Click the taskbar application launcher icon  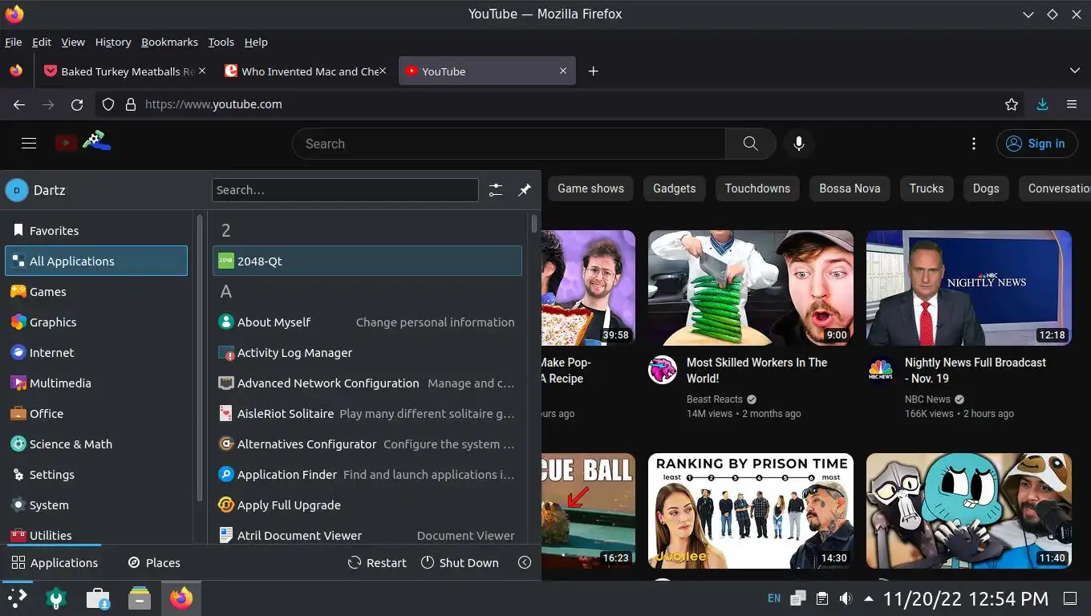17,598
